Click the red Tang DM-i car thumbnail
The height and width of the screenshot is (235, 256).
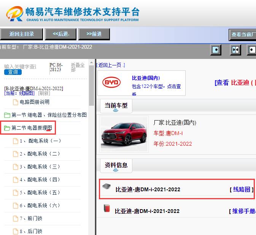pos(124,134)
